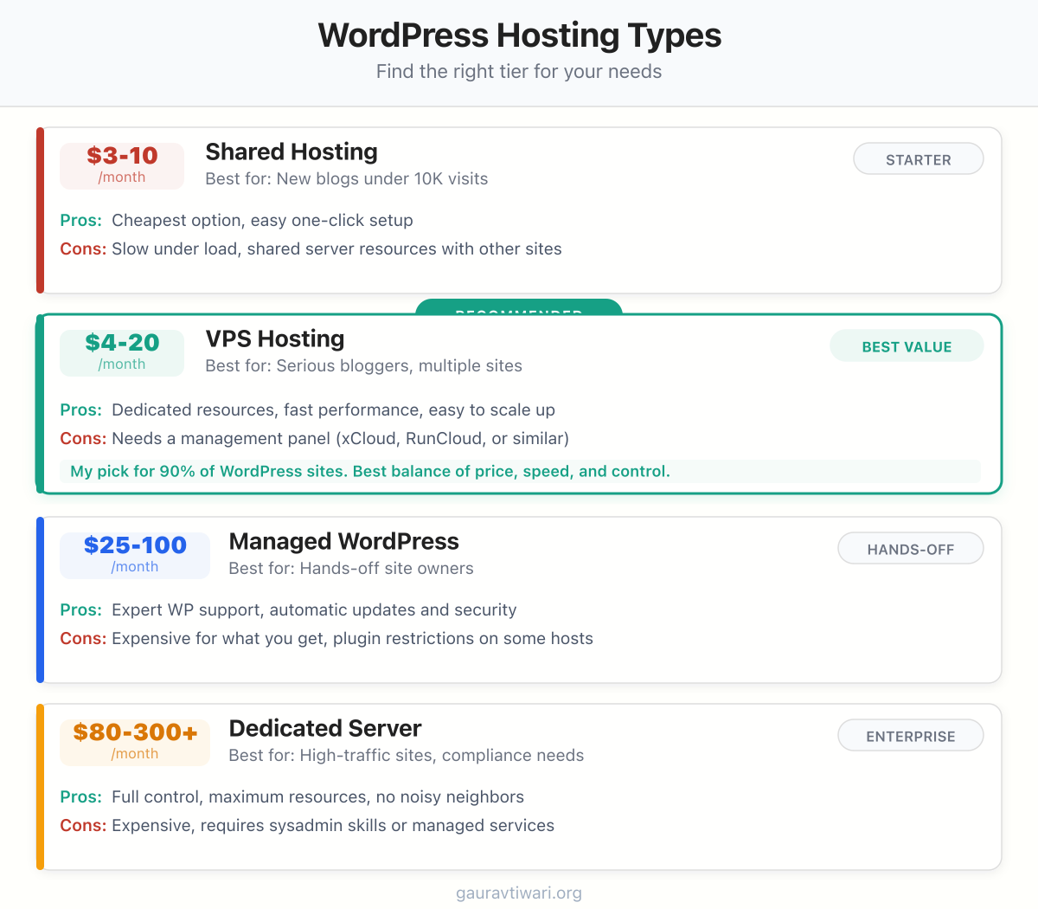Click the red accent bar on Shared Hosting
The width and height of the screenshot is (1038, 909).
39,210
